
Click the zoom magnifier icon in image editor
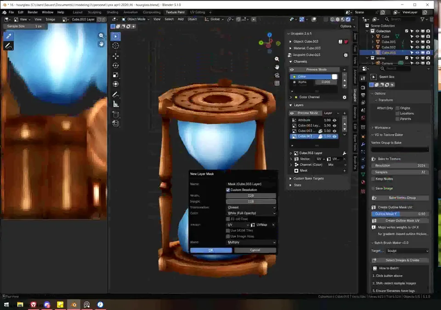(x=101, y=35)
